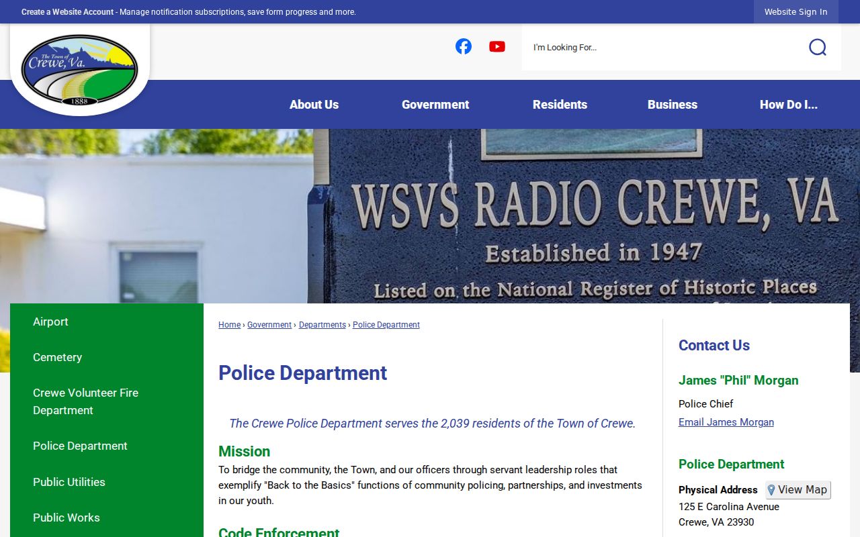Image resolution: width=860 pixels, height=537 pixels.
Task: Click Create a Website Account link
Action: coord(67,12)
